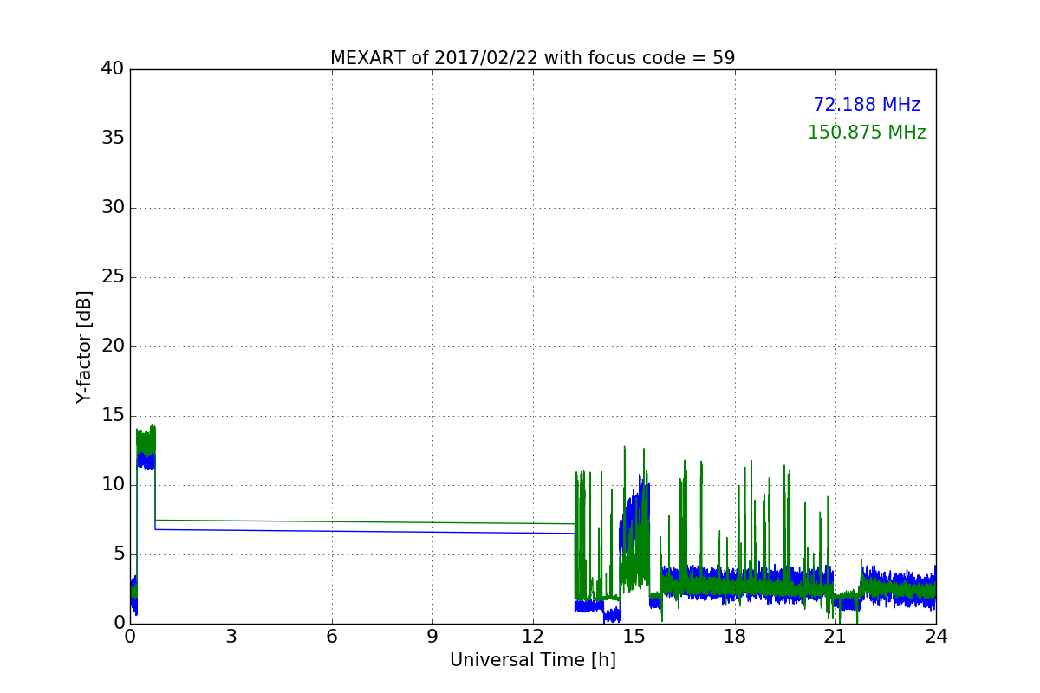Click the 3 tick on the time axis
The image size is (1040, 693).
tap(231, 637)
